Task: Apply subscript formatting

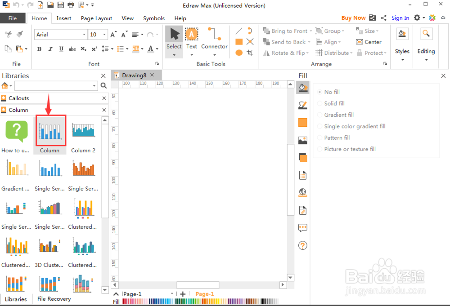Action: point(83,49)
